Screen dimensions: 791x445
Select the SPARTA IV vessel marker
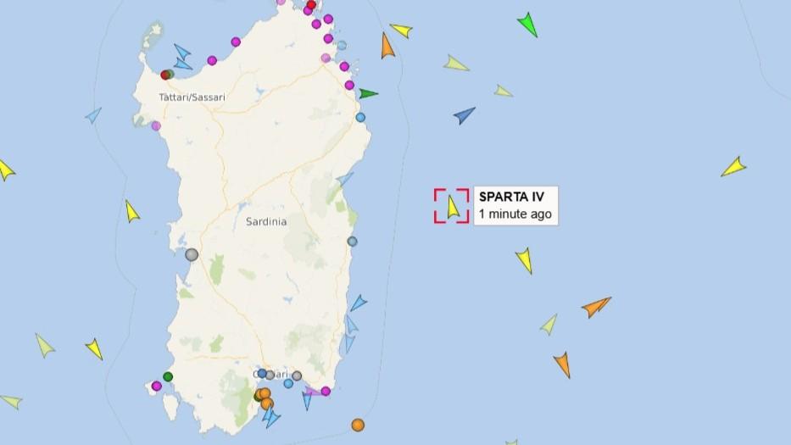(x=453, y=207)
